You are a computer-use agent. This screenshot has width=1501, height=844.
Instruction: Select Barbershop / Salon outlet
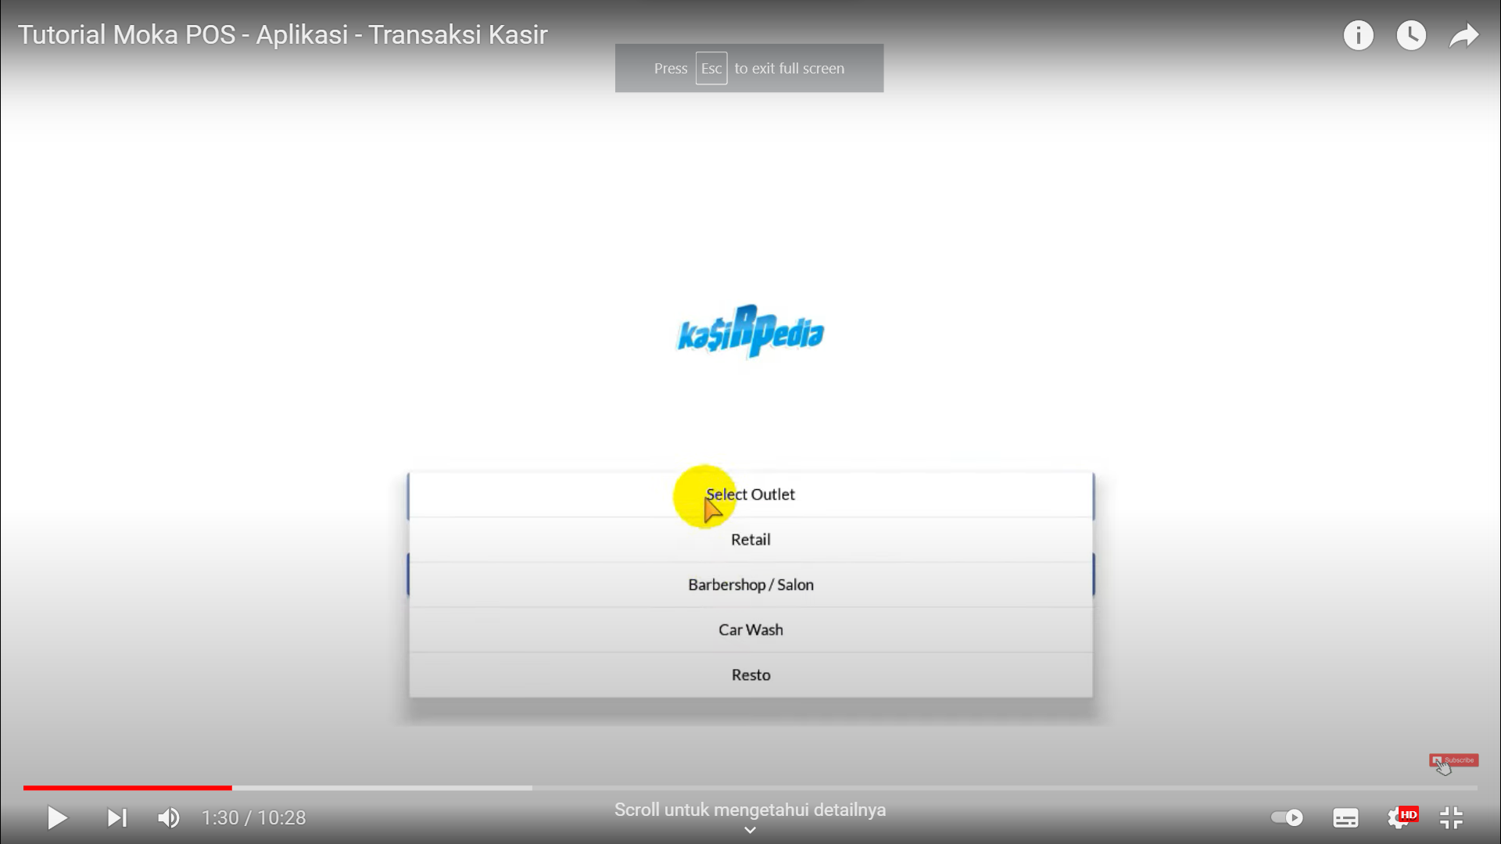[750, 585]
